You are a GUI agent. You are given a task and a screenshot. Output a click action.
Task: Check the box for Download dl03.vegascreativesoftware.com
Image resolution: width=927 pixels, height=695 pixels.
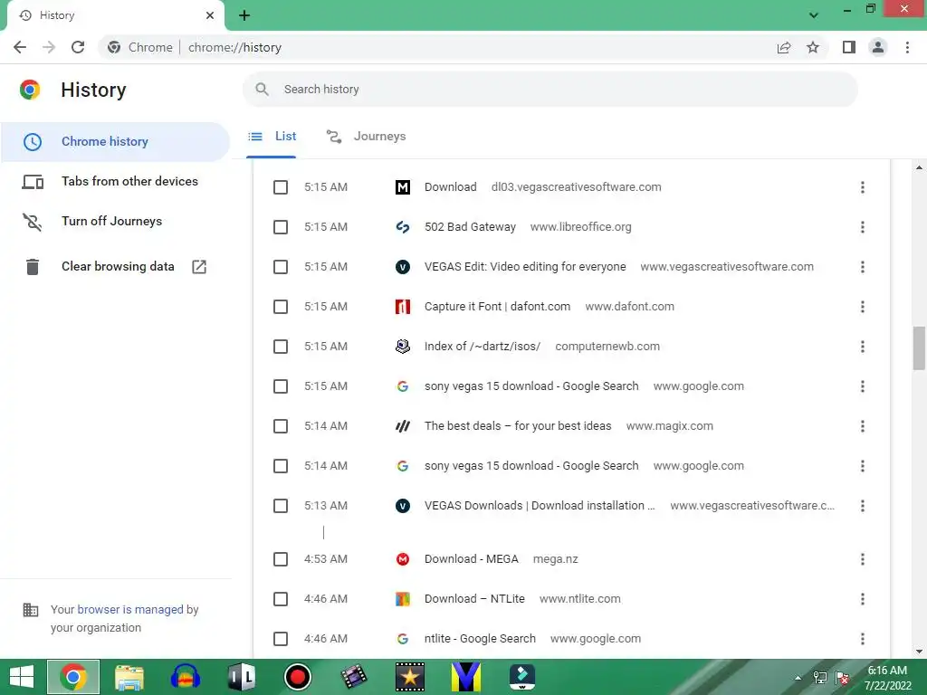click(281, 187)
